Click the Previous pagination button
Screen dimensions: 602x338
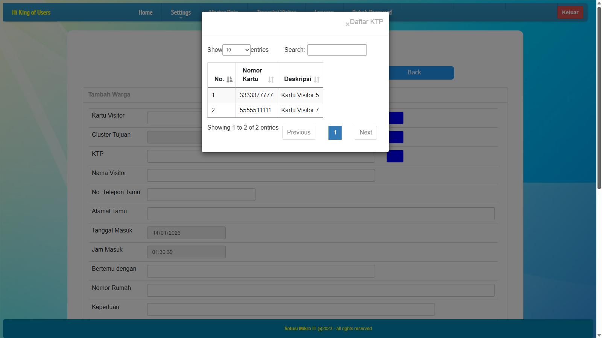298,133
